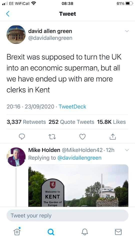135x240 pixels.
Task: Tap the TweetDeck source link
Action: pyautogui.click(x=73, y=107)
